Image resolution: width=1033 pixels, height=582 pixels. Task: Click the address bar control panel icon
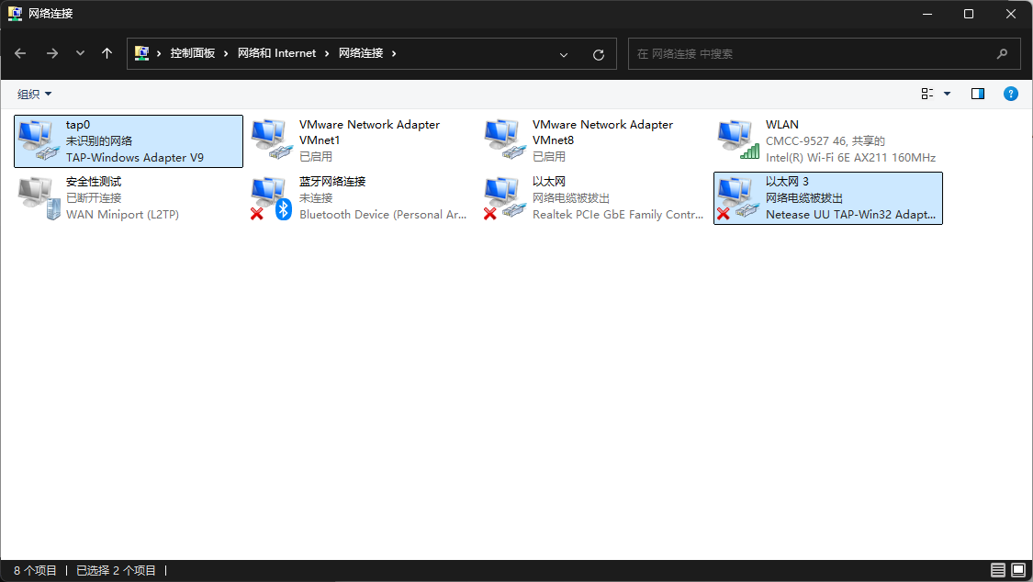[141, 53]
